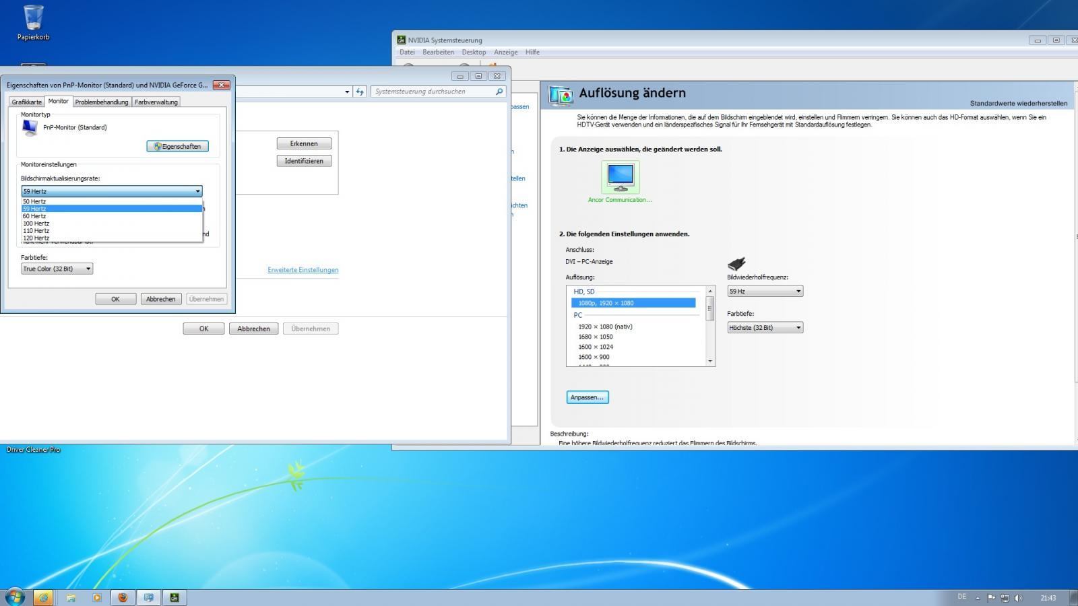
Task: Click the resolution list scrollbar up arrow
Action: pyautogui.click(x=710, y=291)
